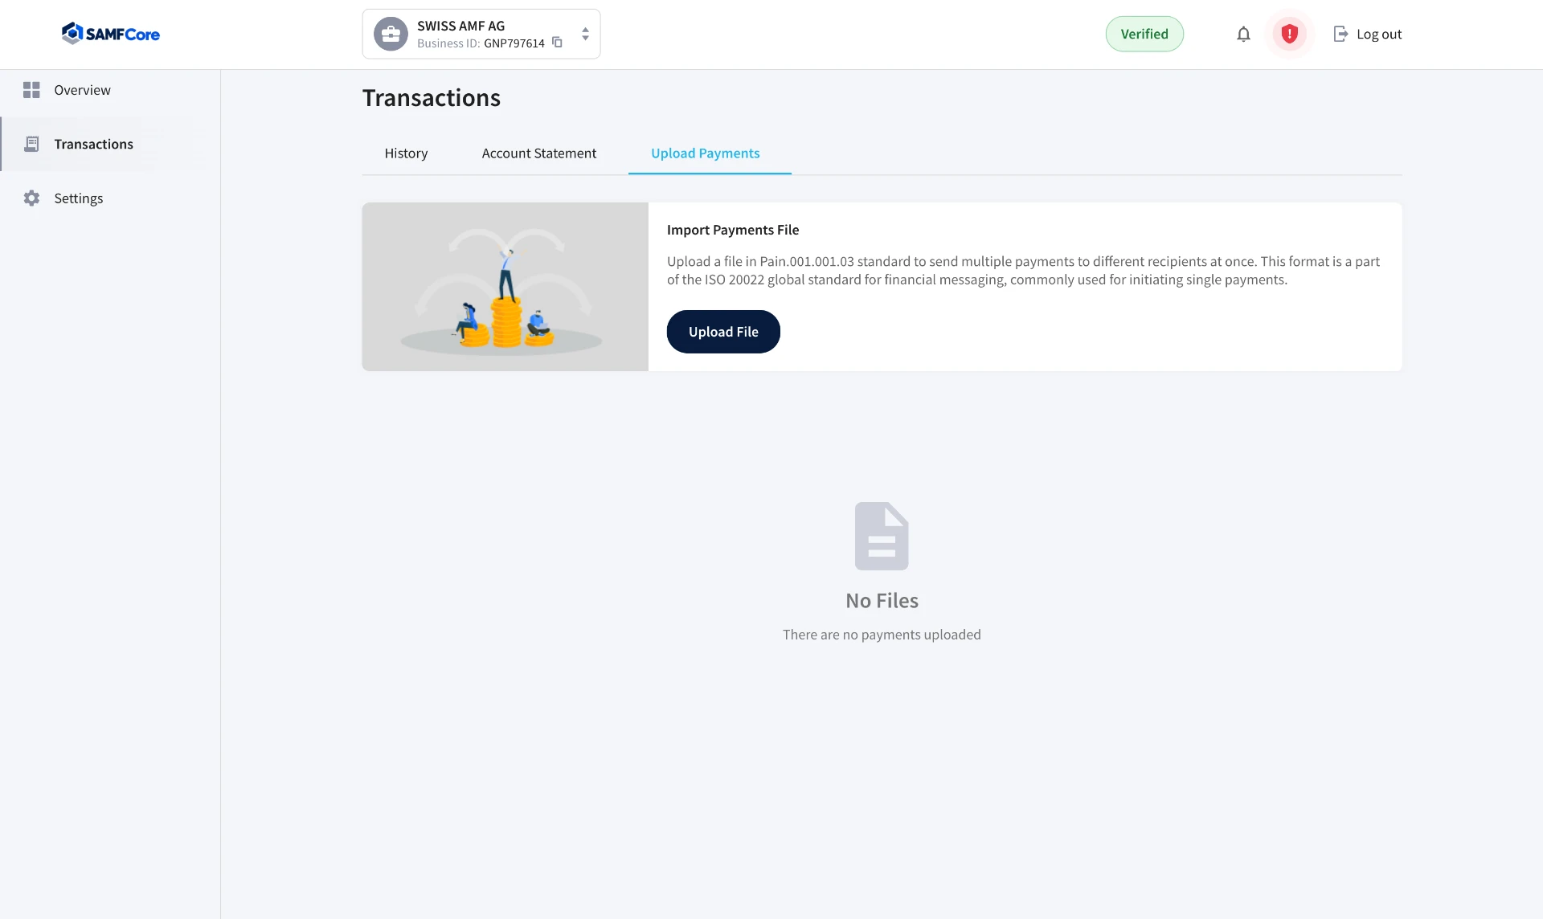Click the No Files document icon

[882, 537]
